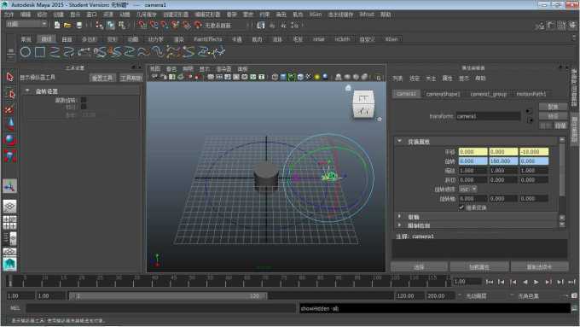Click the Open Scene folder icon
The image size is (580, 327).
(67, 25)
